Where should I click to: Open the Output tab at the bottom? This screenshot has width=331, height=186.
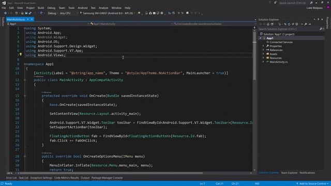pyautogui.click(x=85, y=178)
